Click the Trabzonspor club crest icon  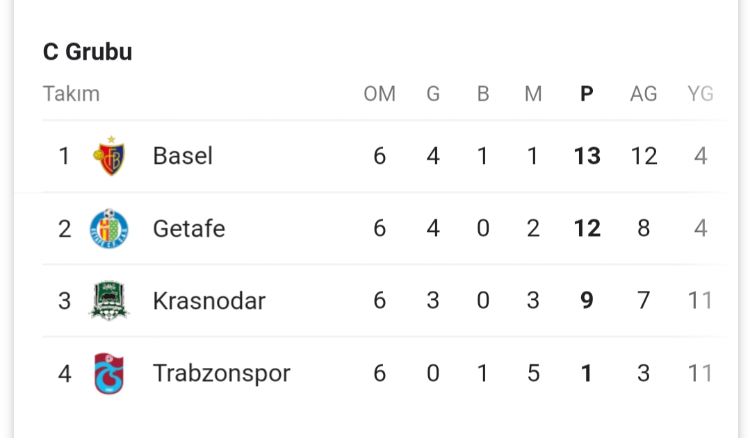coord(109,373)
